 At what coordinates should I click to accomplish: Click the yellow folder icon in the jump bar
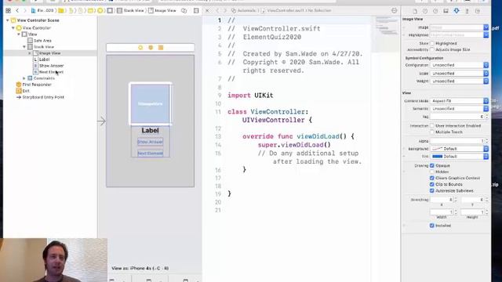[61, 10]
